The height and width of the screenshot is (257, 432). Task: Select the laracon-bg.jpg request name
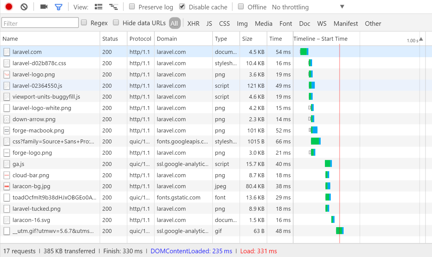pos(31,186)
